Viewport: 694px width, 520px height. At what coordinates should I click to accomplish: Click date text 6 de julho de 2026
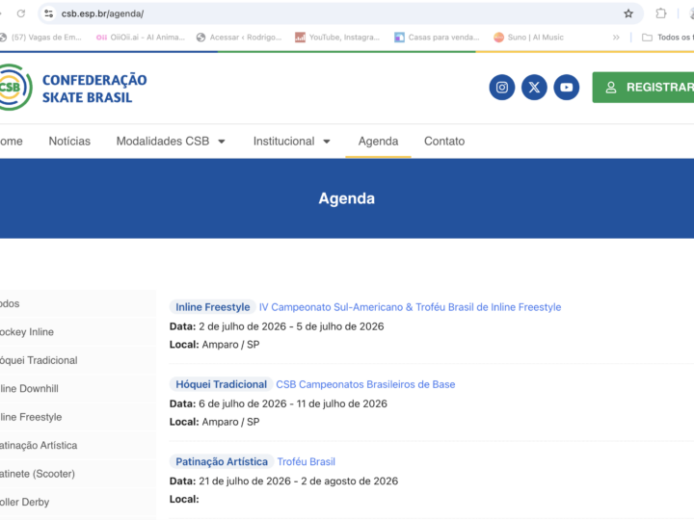coord(243,403)
